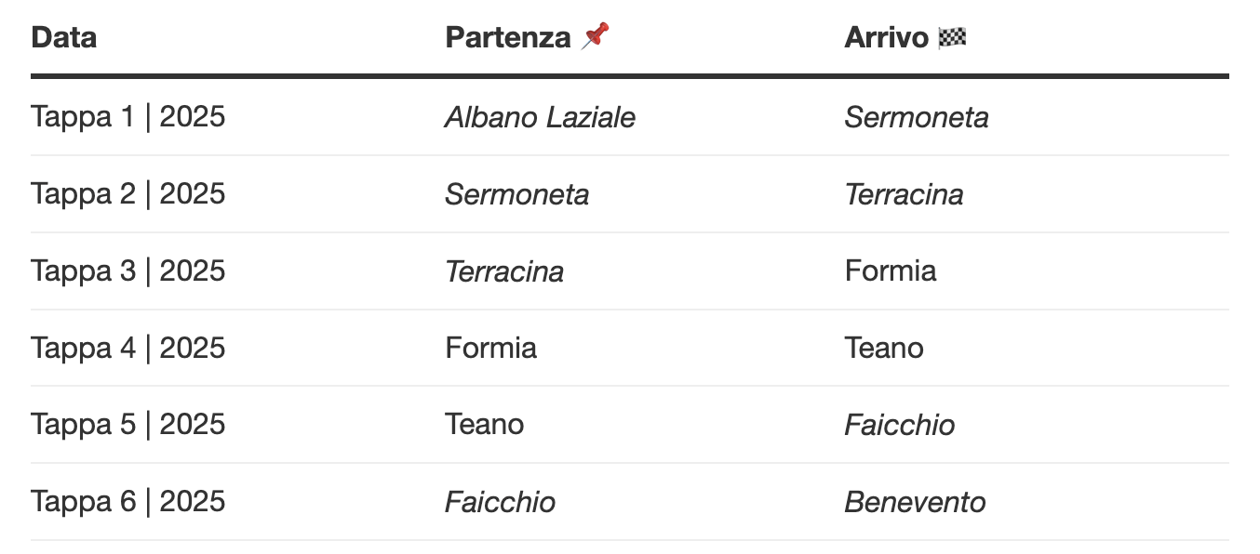This screenshot has height=554, width=1260.
Task: Click Terracina as the Tappa 3 departure
Action: click(504, 271)
